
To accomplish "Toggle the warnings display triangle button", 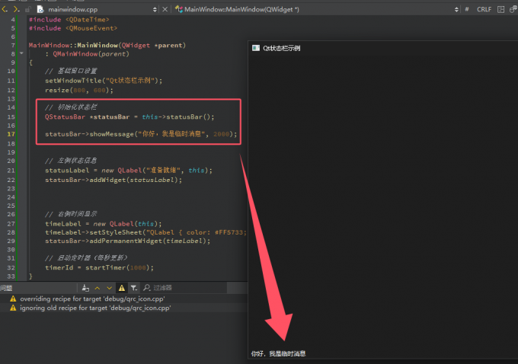I will (x=122, y=288).
